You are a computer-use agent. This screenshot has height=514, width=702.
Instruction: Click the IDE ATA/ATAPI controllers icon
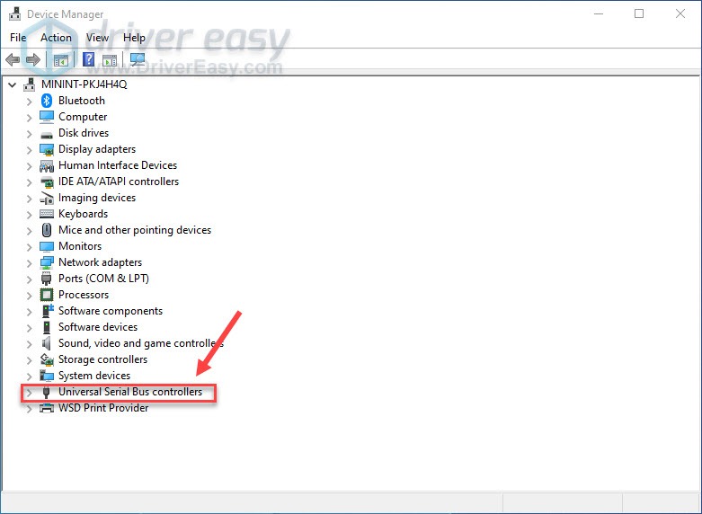[x=47, y=182]
